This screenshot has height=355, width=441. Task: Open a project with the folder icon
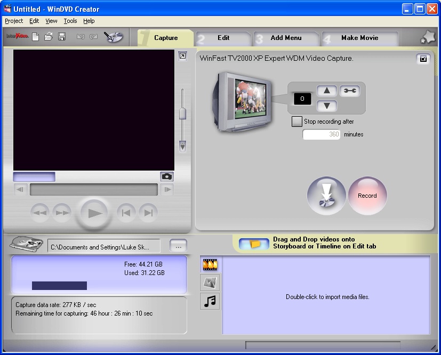(x=49, y=37)
